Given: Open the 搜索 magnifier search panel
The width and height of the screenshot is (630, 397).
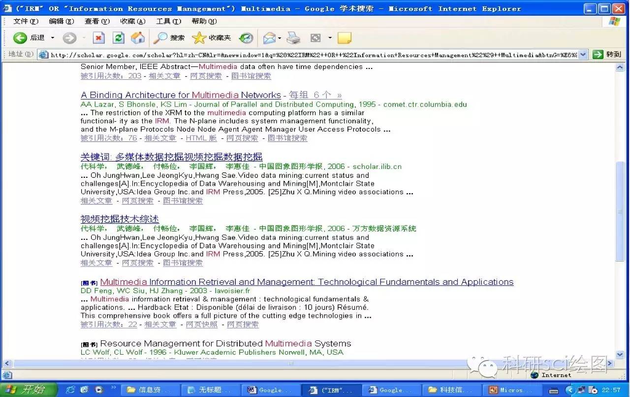Looking at the screenshot, I should pyautogui.click(x=169, y=38).
